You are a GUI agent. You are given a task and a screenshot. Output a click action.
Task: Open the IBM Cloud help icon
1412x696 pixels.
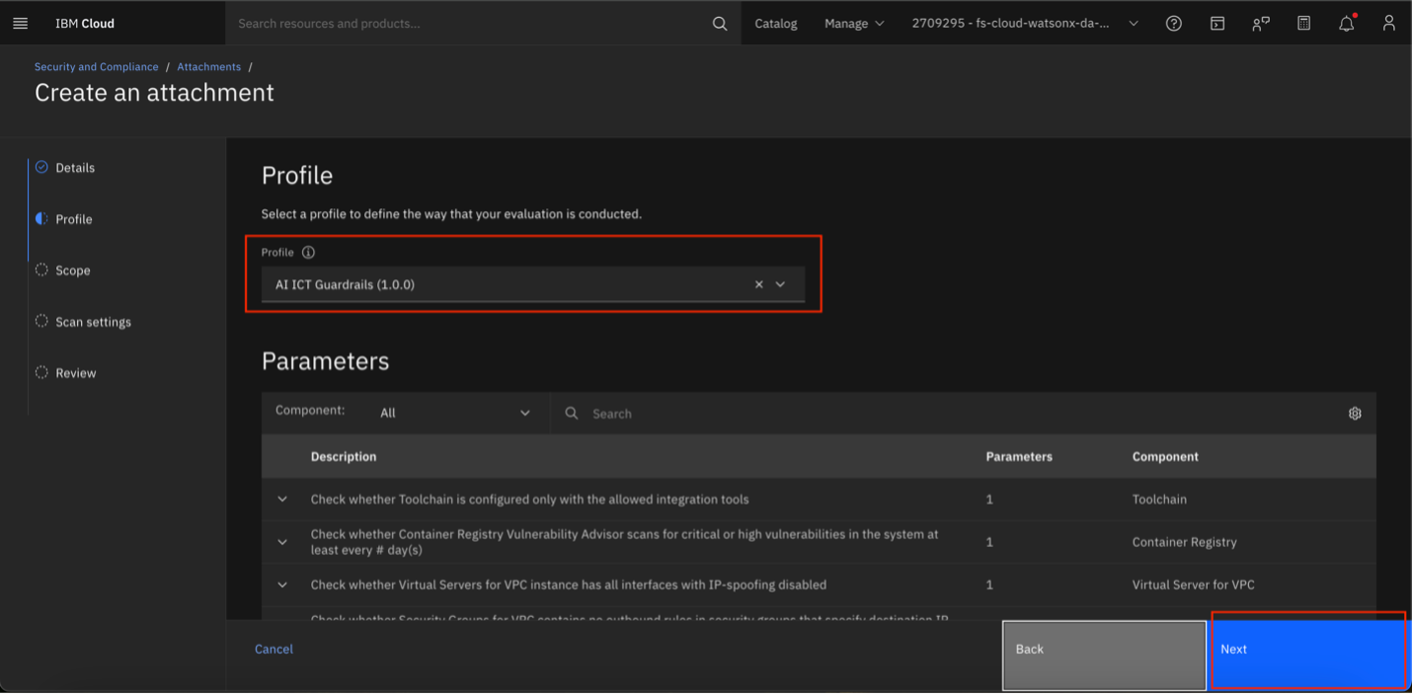click(1173, 23)
